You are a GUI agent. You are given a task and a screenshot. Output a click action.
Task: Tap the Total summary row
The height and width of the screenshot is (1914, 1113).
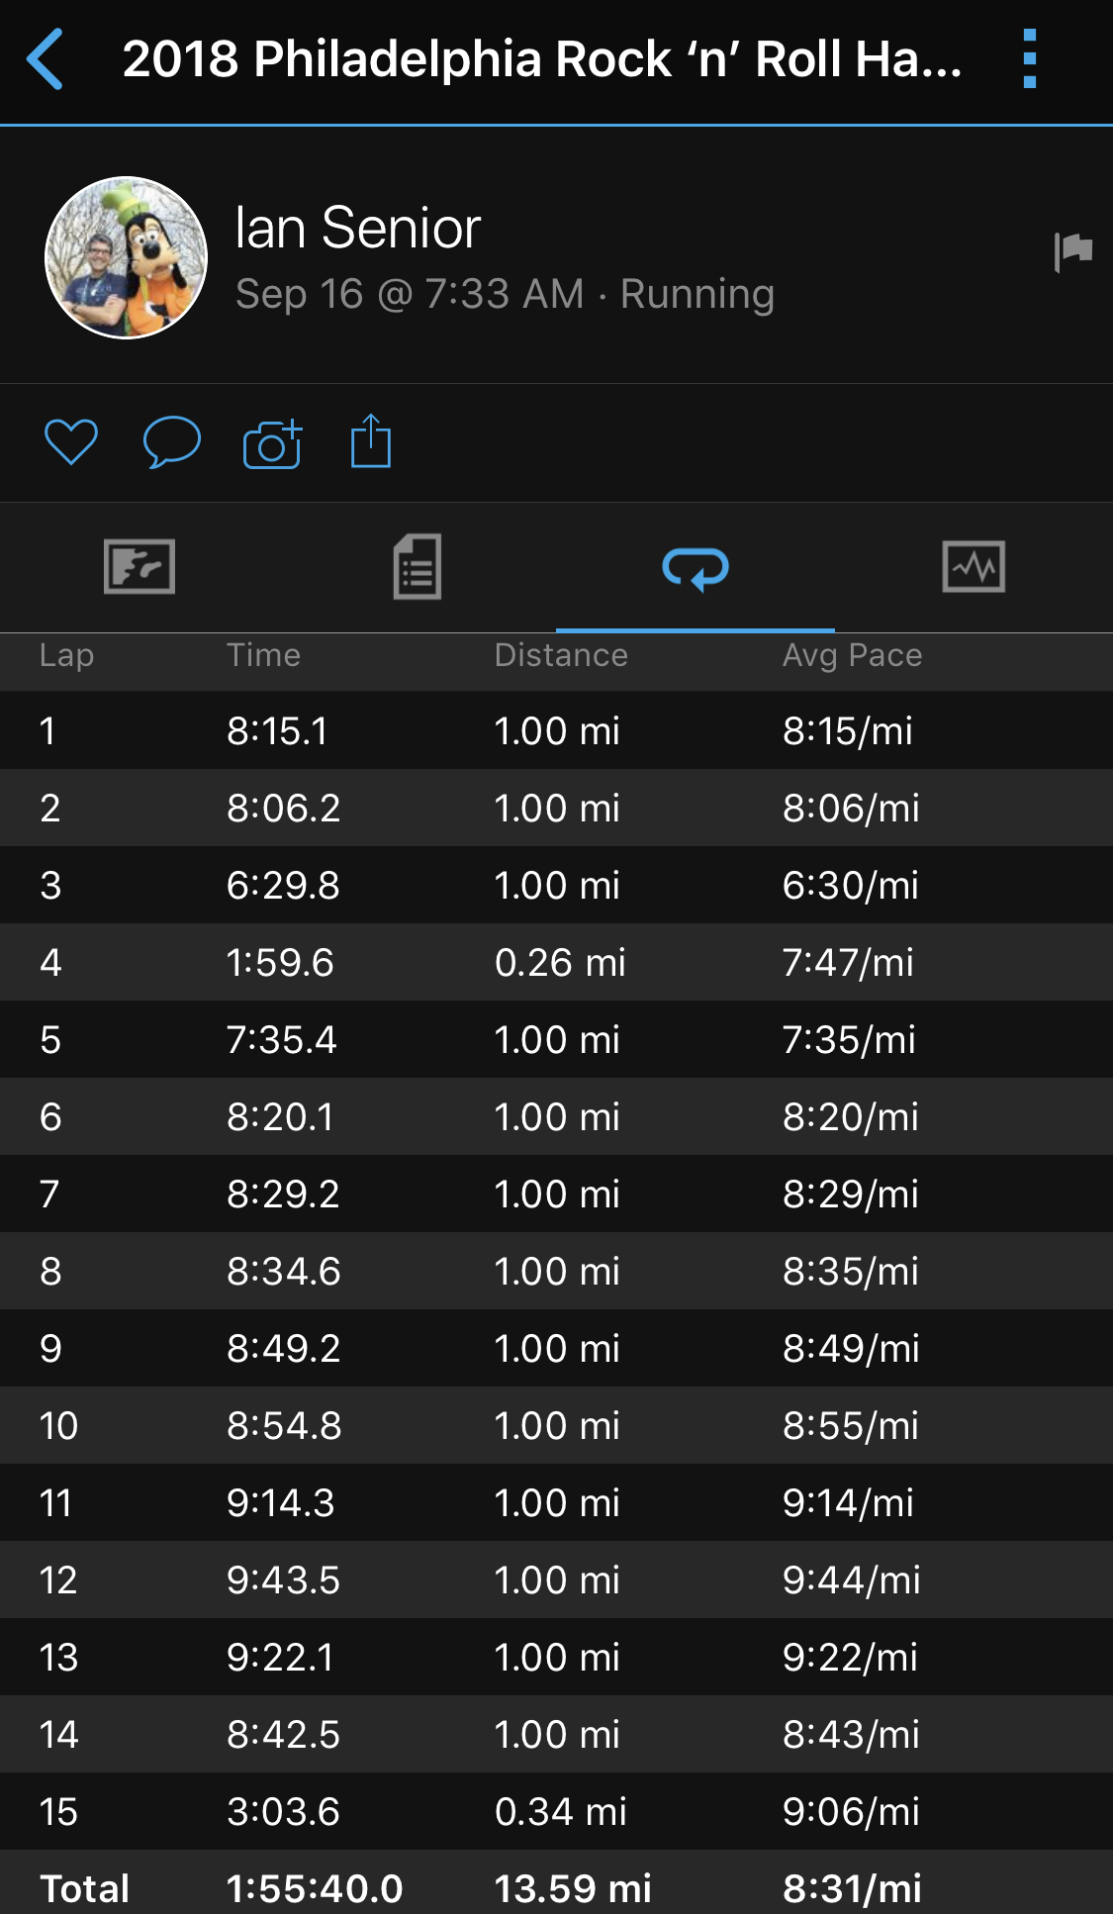(556, 1888)
